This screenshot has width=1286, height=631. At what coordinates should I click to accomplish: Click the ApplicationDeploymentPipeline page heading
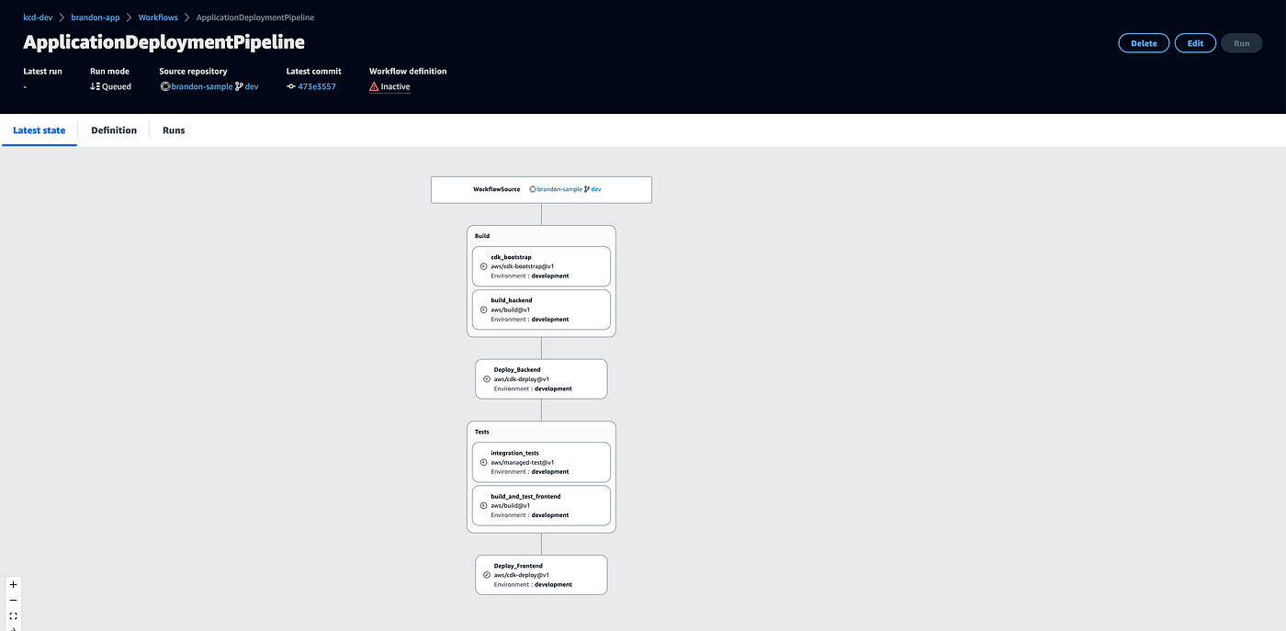[x=164, y=42]
